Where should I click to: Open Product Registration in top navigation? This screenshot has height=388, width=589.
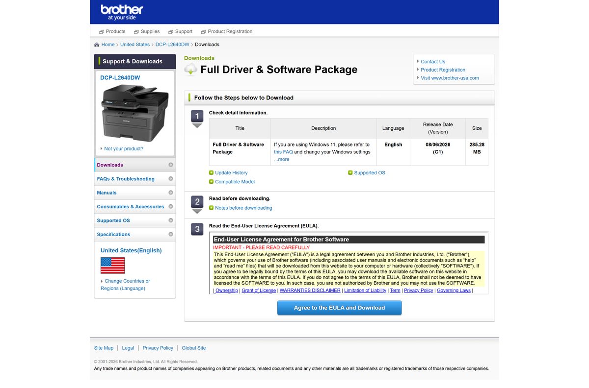[230, 31]
